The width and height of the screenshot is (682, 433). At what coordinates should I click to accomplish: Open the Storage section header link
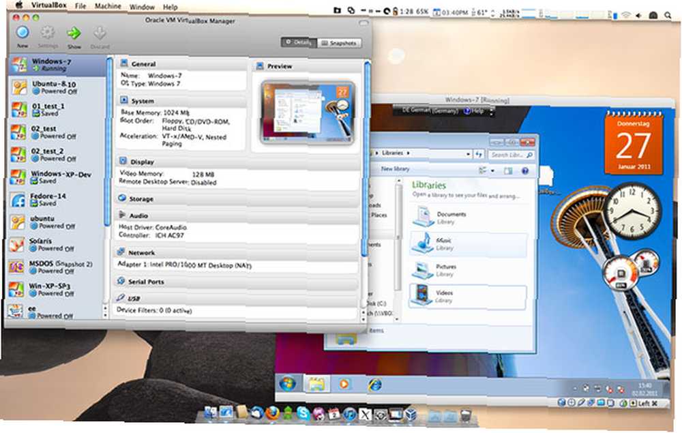[141, 198]
